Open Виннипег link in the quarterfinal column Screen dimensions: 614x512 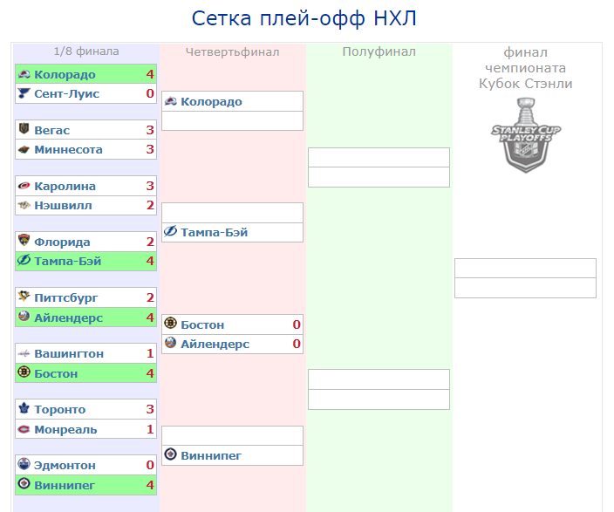(x=211, y=455)
